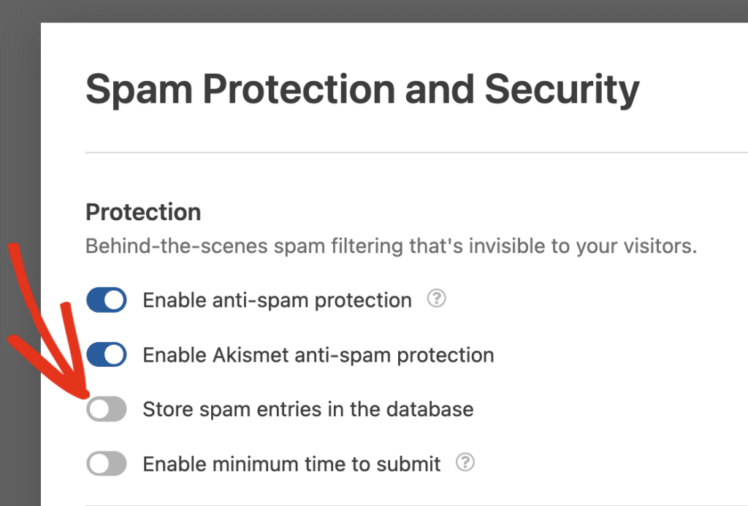
Task: Click the "Enable minimum time to submit" label
Action: coord(291,464)
